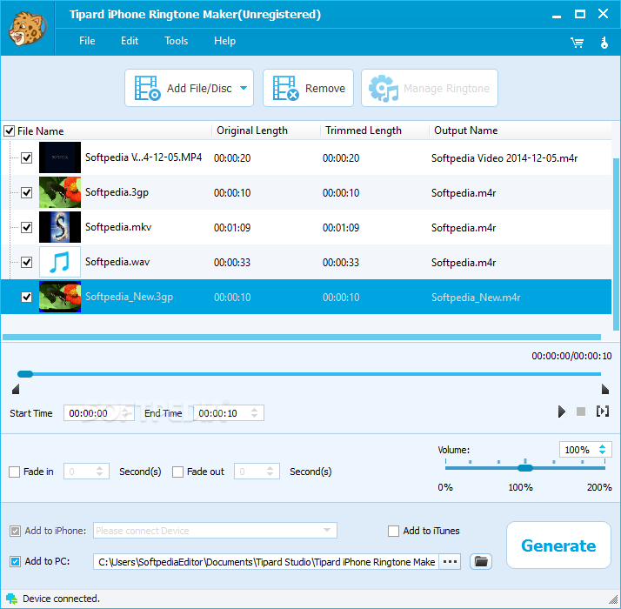Click the start trim marker
621x609 pixels.
tap(16, 389)
